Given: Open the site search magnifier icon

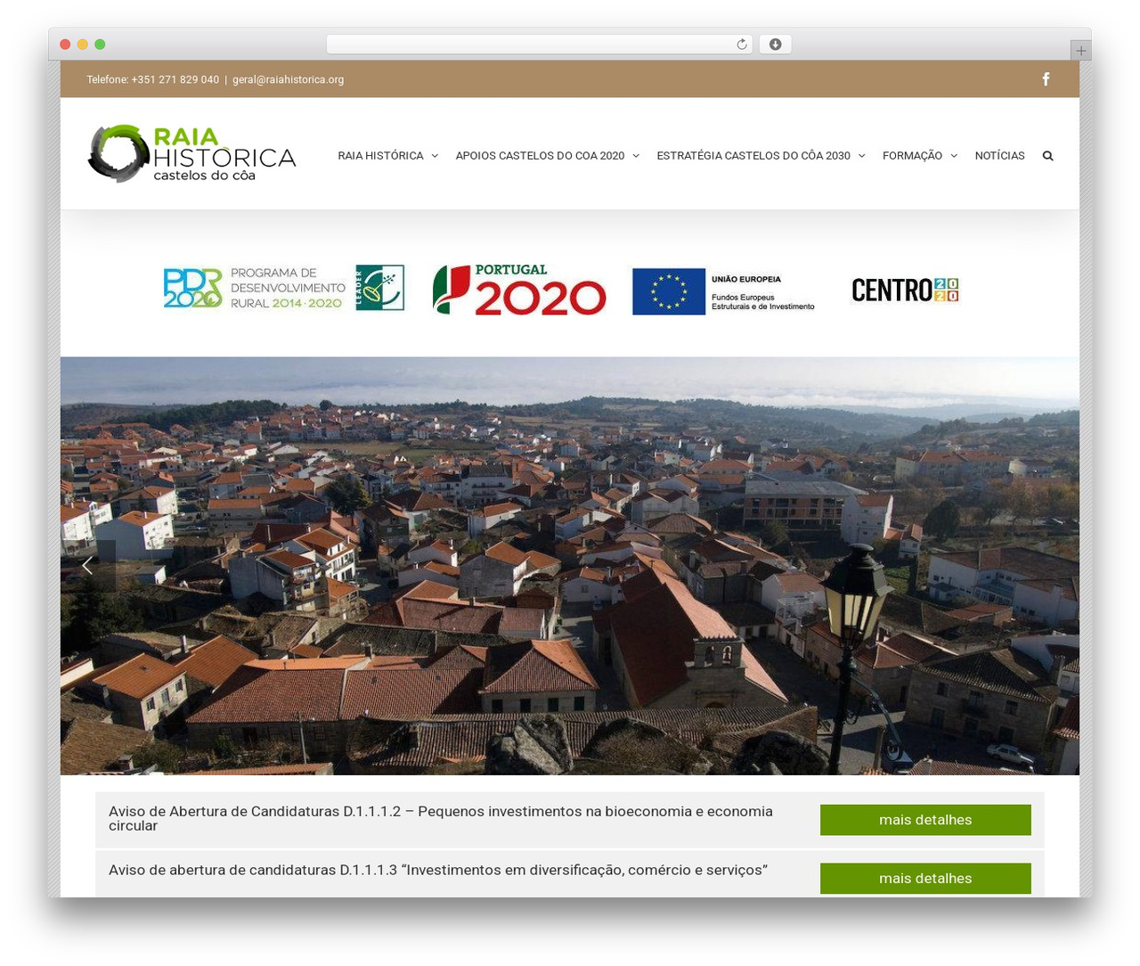Looking at the screenshot, I should coord(1047,156).
